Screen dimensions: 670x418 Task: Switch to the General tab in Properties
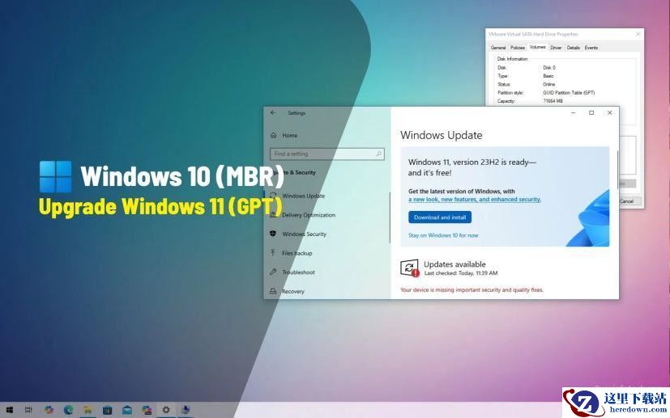click(498, 48)
